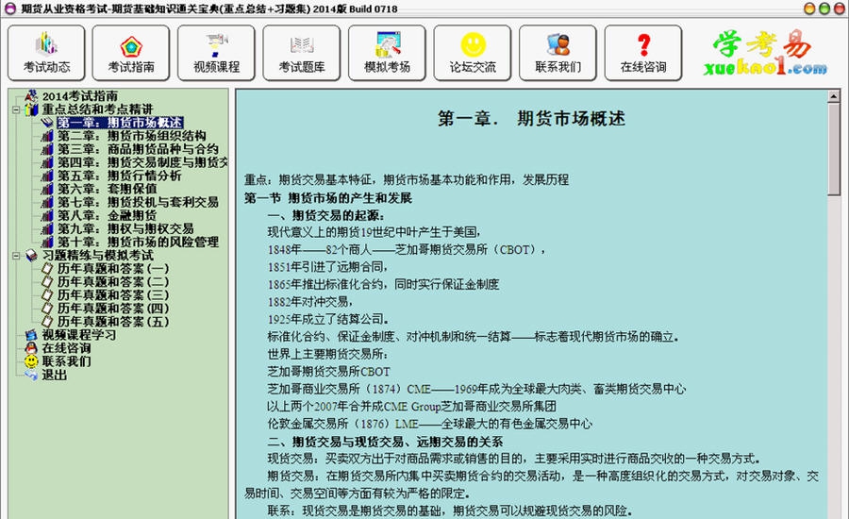Open the 视频课程 toolbar button
849x519 pixels.
(217, 53)
